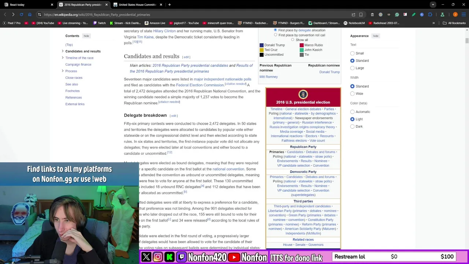Open Federal Election Commission link
Image resolution: width=469 pixels, height=264 pixels.
[200, 85]
